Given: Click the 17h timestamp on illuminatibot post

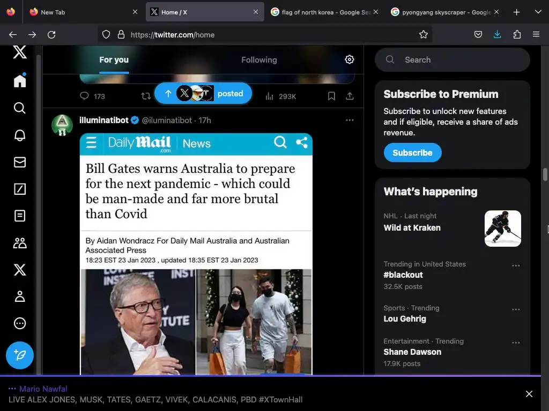Looking at the screenshot, I should point(205,120).
